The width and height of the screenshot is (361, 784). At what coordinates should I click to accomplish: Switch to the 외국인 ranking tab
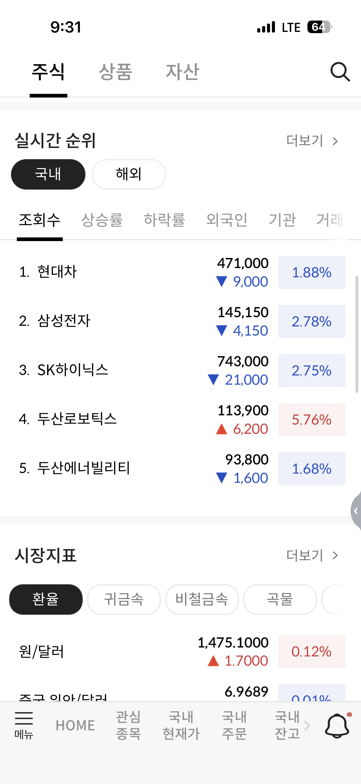tap(227, 220)
